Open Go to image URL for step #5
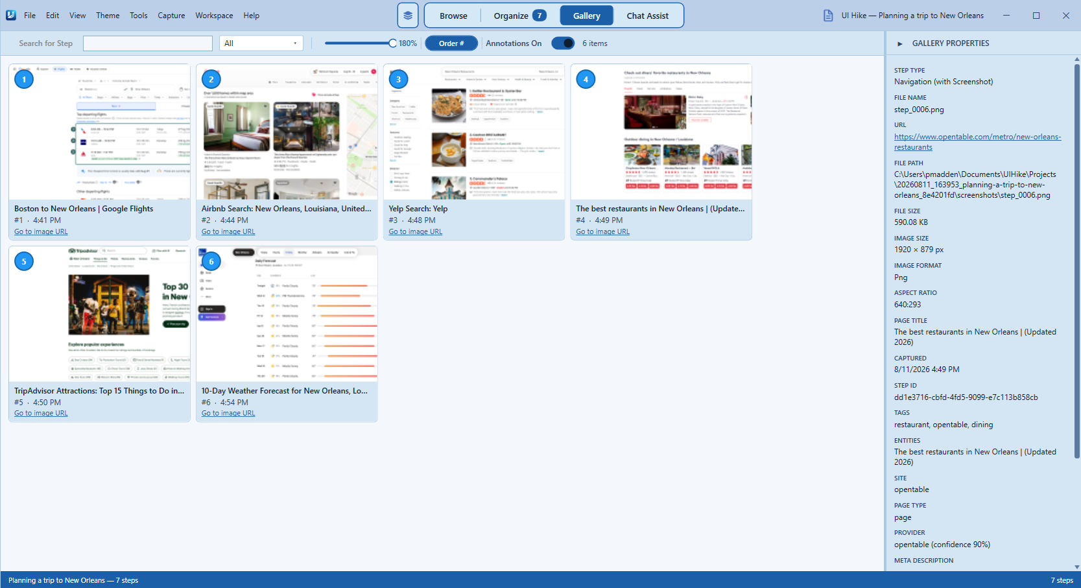 pos(41,413)
